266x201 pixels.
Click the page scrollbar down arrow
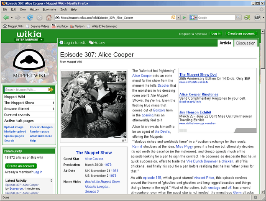coord(262,192)
